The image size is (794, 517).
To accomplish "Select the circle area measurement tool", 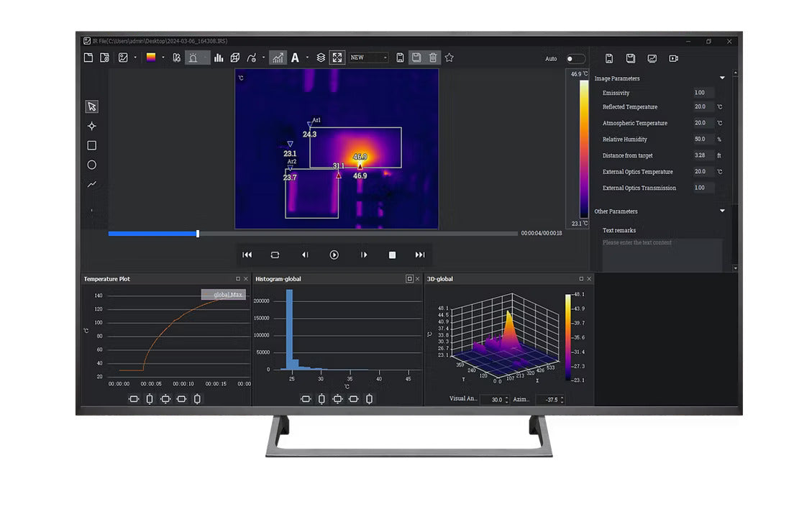I will tap(92, 165).
